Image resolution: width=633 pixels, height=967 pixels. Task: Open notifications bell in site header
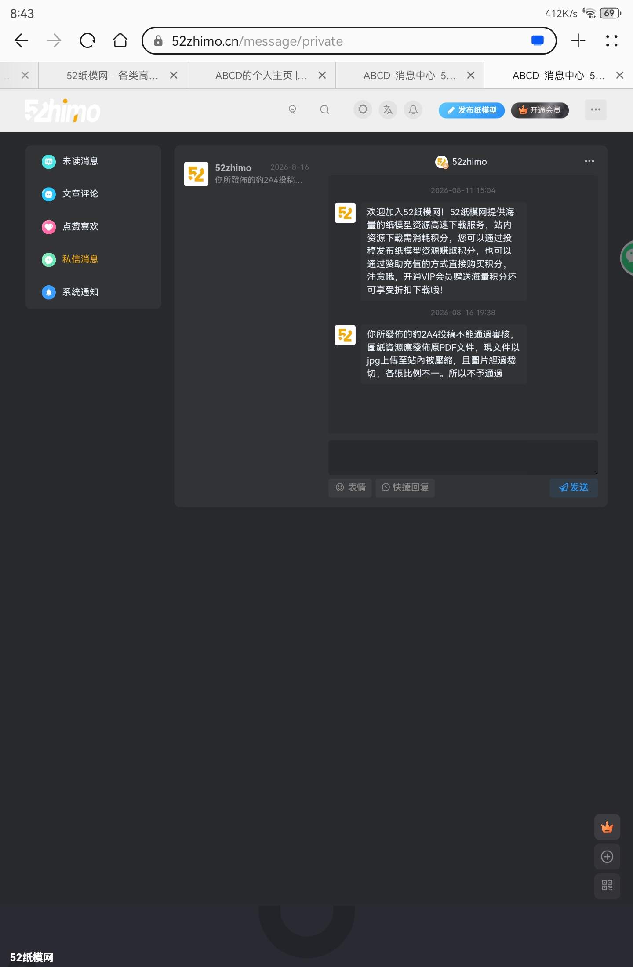(x=413, y=109)
